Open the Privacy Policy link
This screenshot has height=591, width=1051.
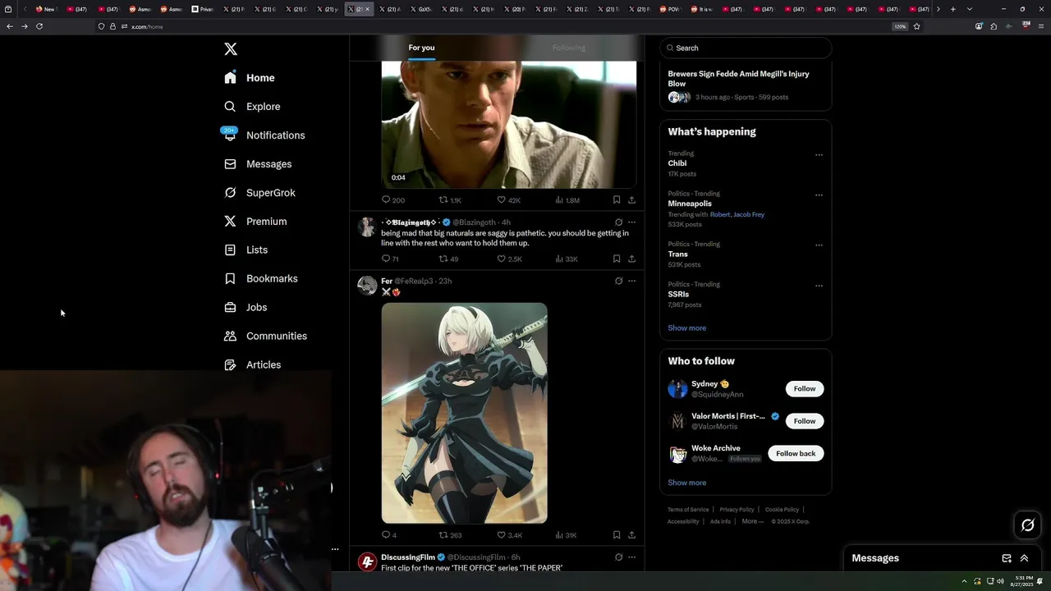(x=737, y=510)
